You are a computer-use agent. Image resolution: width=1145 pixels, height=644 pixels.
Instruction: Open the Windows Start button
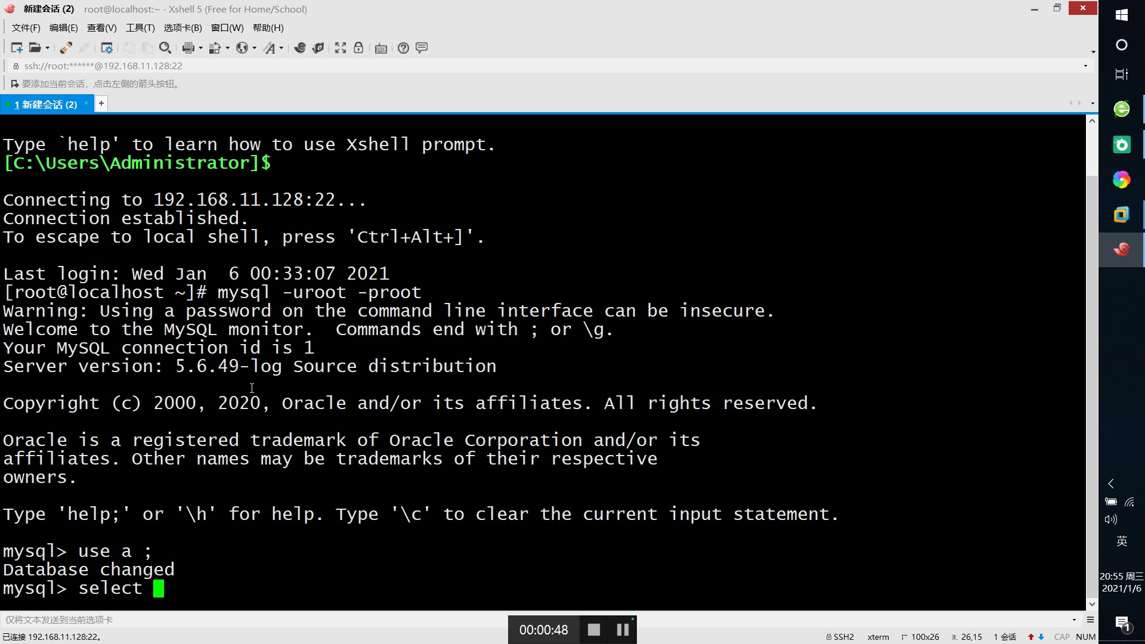click(1122, 14)
